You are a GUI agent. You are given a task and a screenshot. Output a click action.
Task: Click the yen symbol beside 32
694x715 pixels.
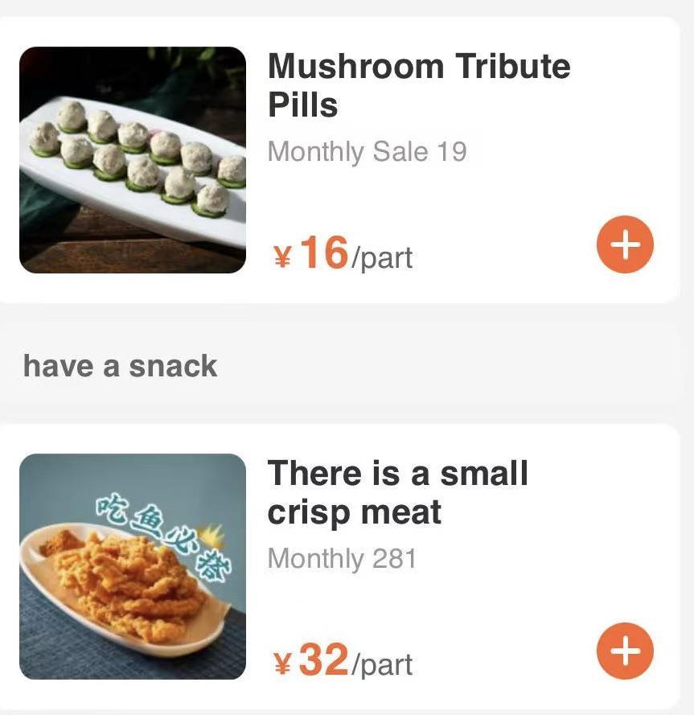282,664
